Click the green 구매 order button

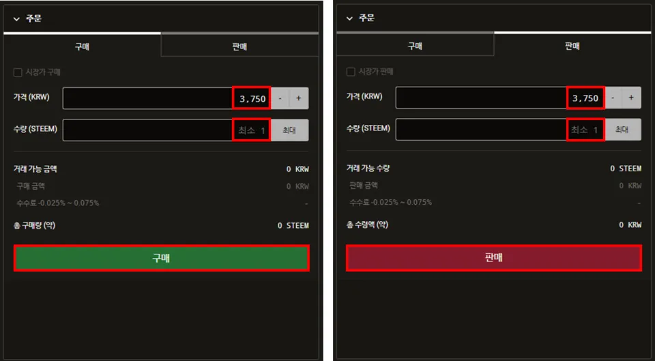pos(161,258)
